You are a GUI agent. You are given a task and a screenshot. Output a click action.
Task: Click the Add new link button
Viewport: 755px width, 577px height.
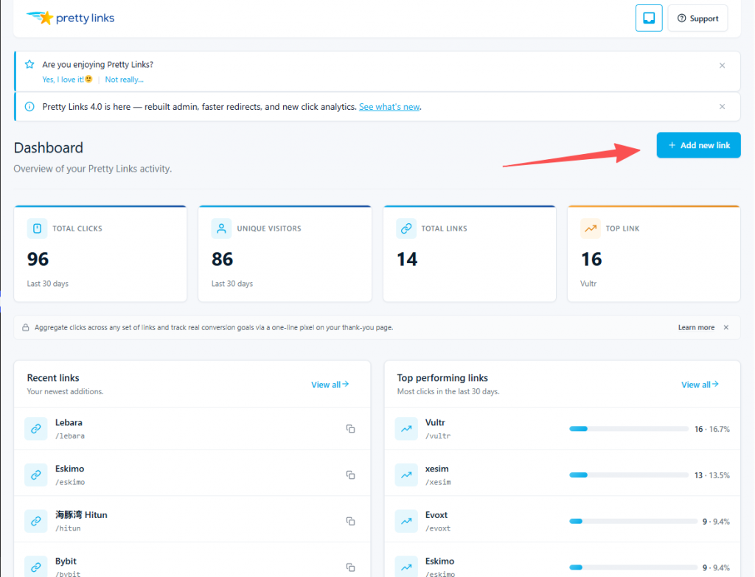pyautogui.click(x=698, y=145)
